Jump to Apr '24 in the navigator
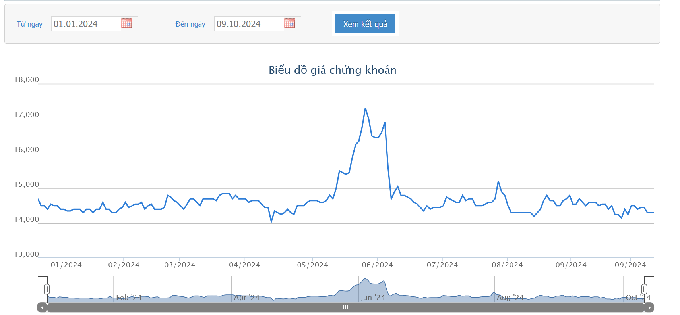 [246, 298]
